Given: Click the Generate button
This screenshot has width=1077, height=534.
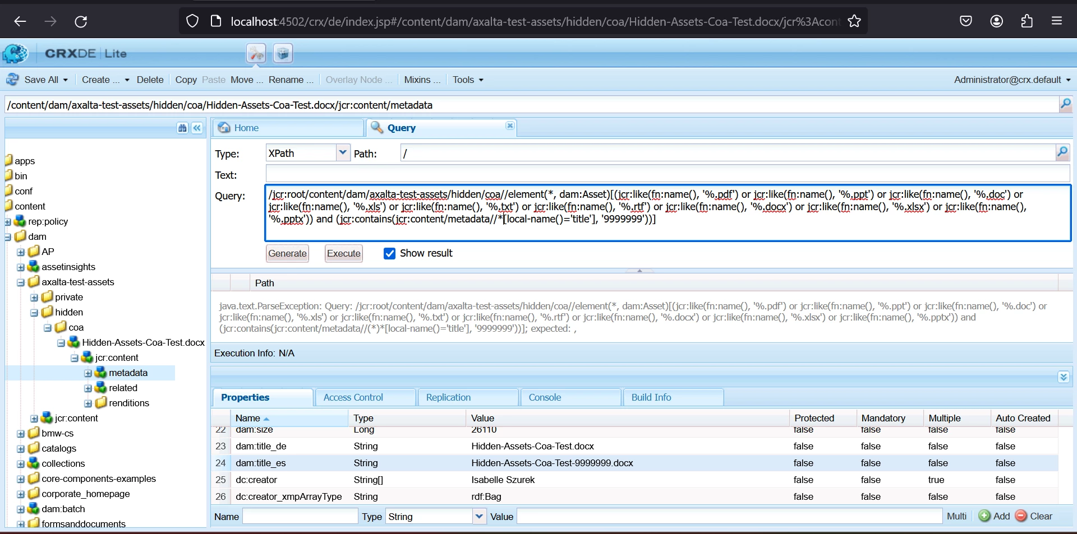Looking at the screenshot, I should (287, 253).
